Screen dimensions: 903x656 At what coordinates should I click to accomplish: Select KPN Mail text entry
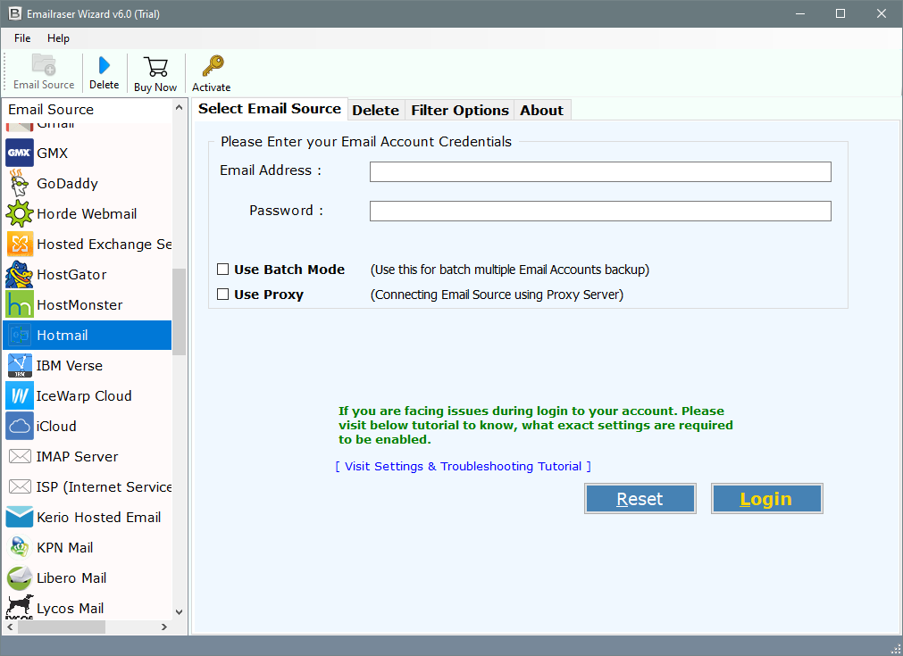pyautogui.click(x=65, y=548)
